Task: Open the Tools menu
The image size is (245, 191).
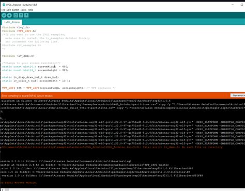Action: click(x=23, y=10)
